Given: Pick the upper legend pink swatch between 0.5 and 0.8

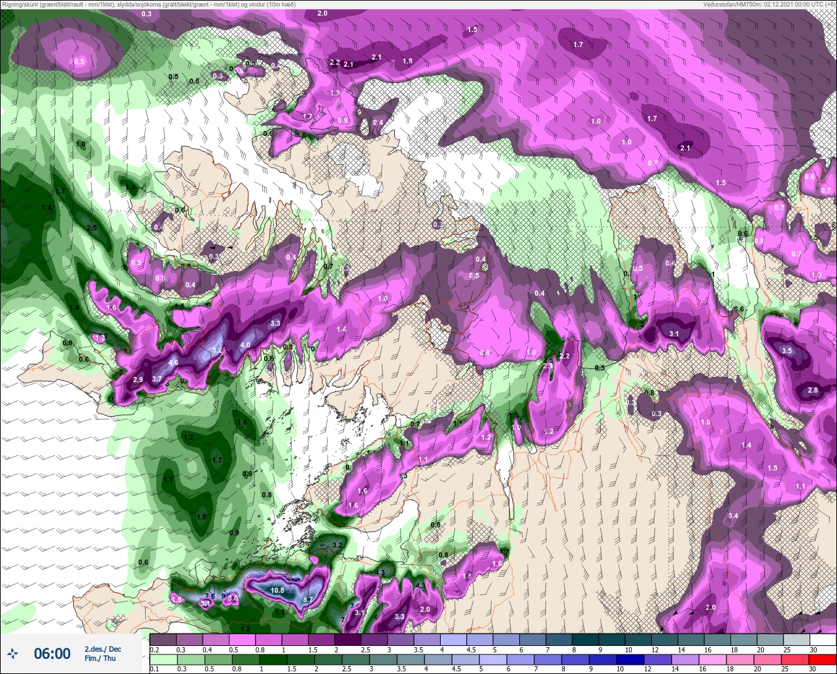Looking at the screenshot, I should (242, 639).
